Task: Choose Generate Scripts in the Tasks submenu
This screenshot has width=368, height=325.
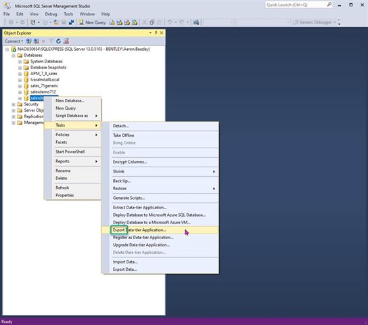Action: [x=160, y=198]
